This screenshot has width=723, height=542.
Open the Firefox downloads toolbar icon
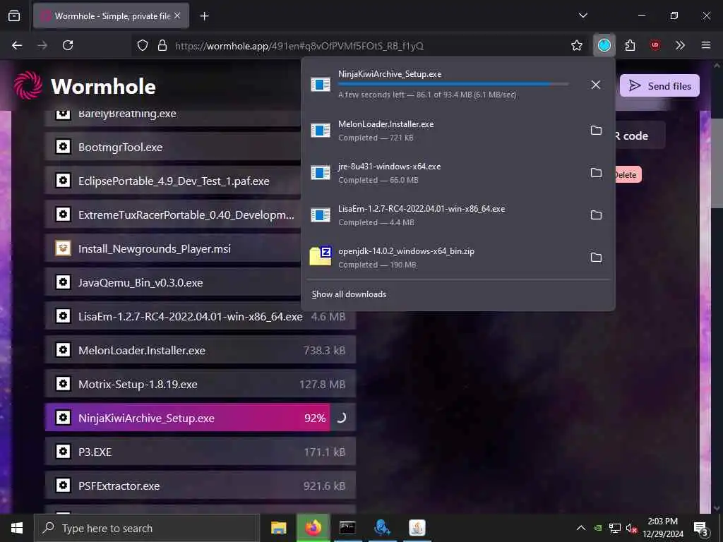[604, 45]
